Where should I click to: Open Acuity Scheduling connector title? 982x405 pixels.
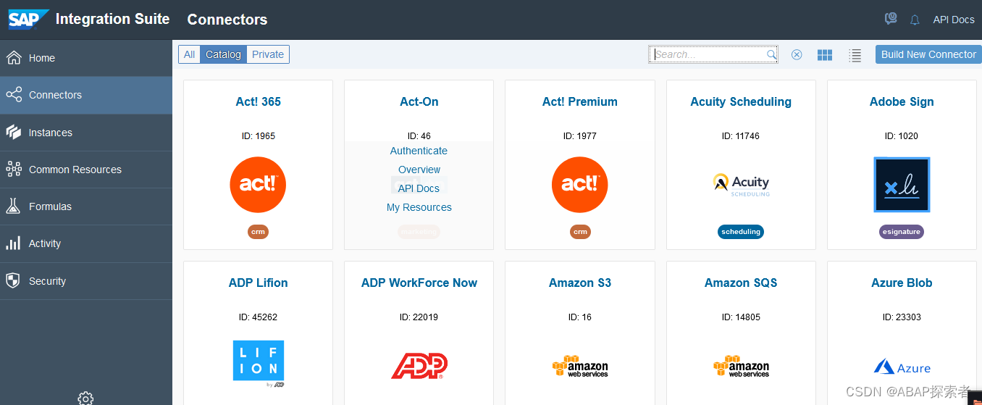[x=741, y=101]
